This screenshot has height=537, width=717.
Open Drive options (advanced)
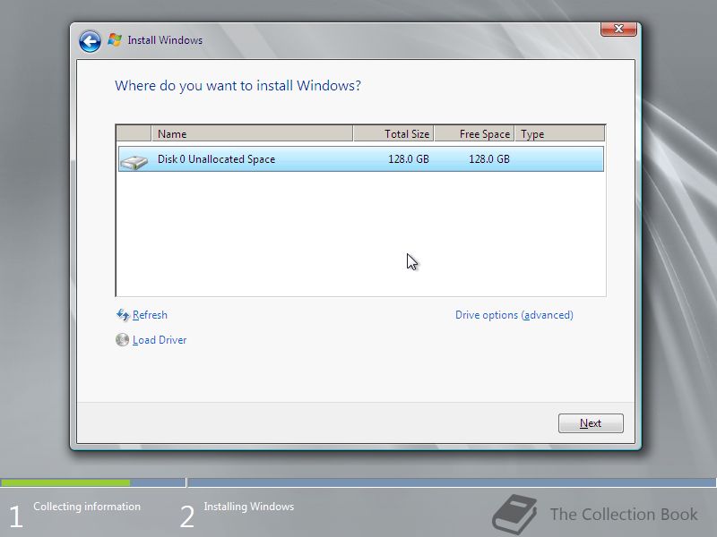point(514,315)
